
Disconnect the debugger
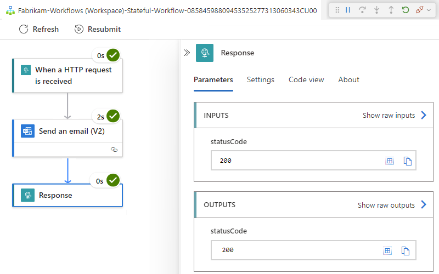click(419, 10)
